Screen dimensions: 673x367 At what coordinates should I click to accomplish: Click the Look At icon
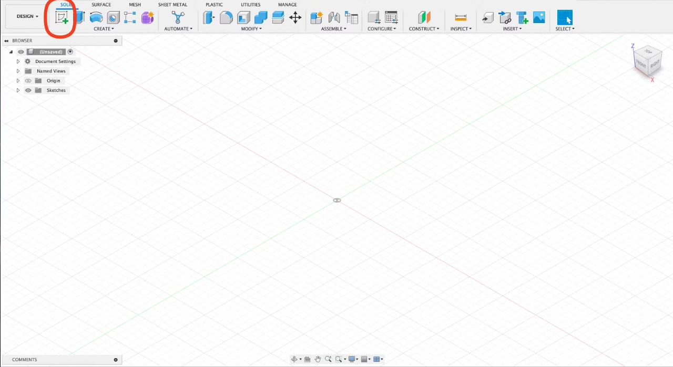308,359
